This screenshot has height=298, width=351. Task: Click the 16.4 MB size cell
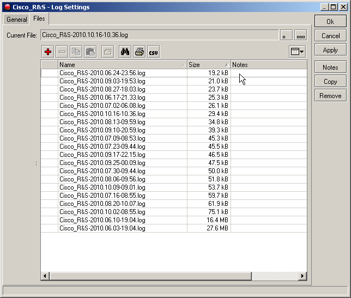pyautogui.click(x=209, y=220)
